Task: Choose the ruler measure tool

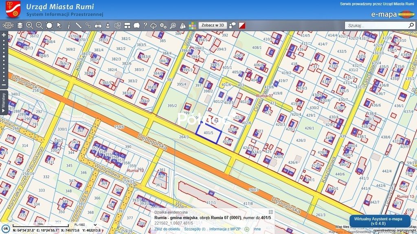Action: pos(79,26)
